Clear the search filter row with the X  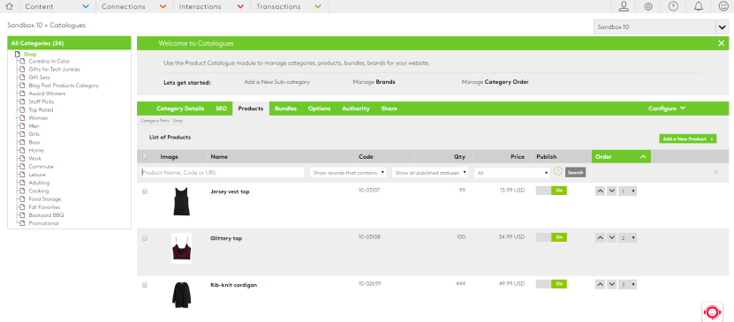point(715,172)
